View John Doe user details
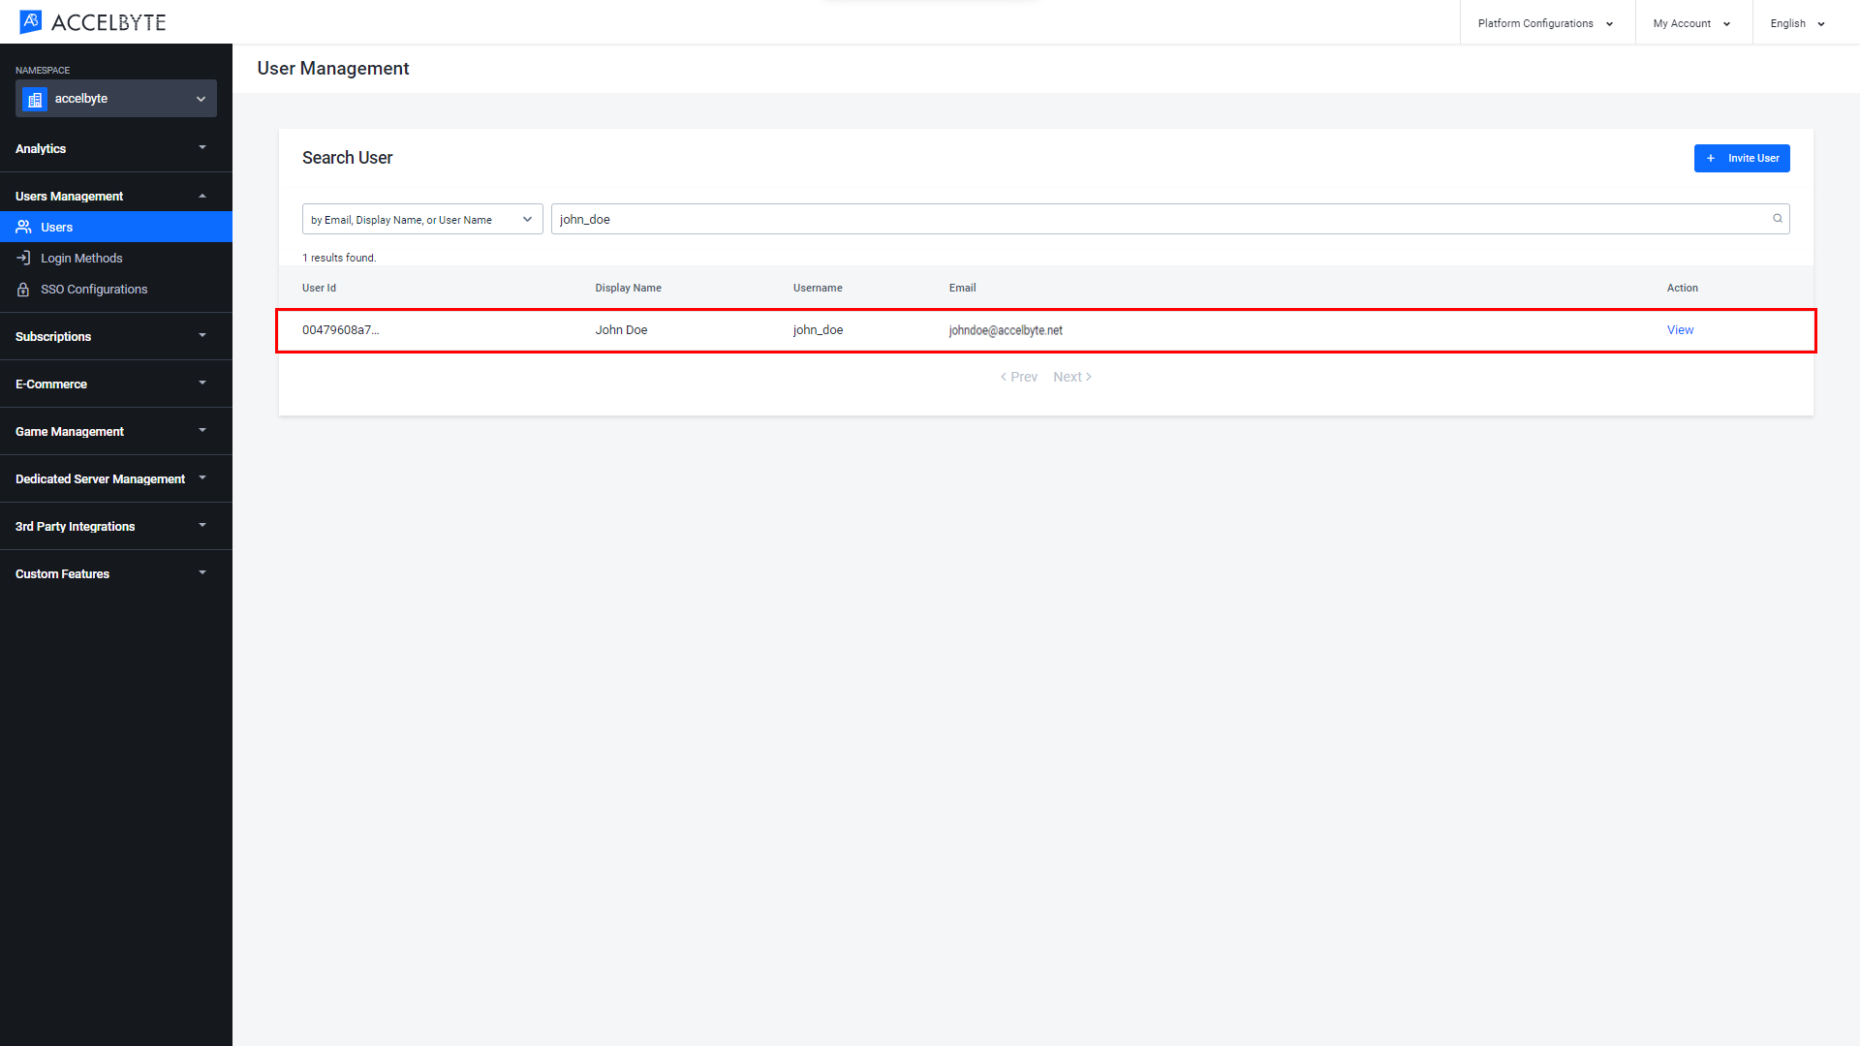The image size is (1860, 1046). coord(1680,329)
